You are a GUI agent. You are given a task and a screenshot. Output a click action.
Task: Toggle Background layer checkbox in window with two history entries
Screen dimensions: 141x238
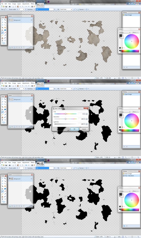32,179
